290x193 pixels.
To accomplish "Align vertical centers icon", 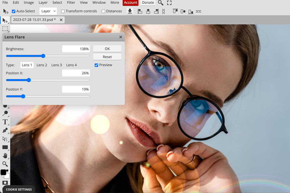I will point(183,11).
